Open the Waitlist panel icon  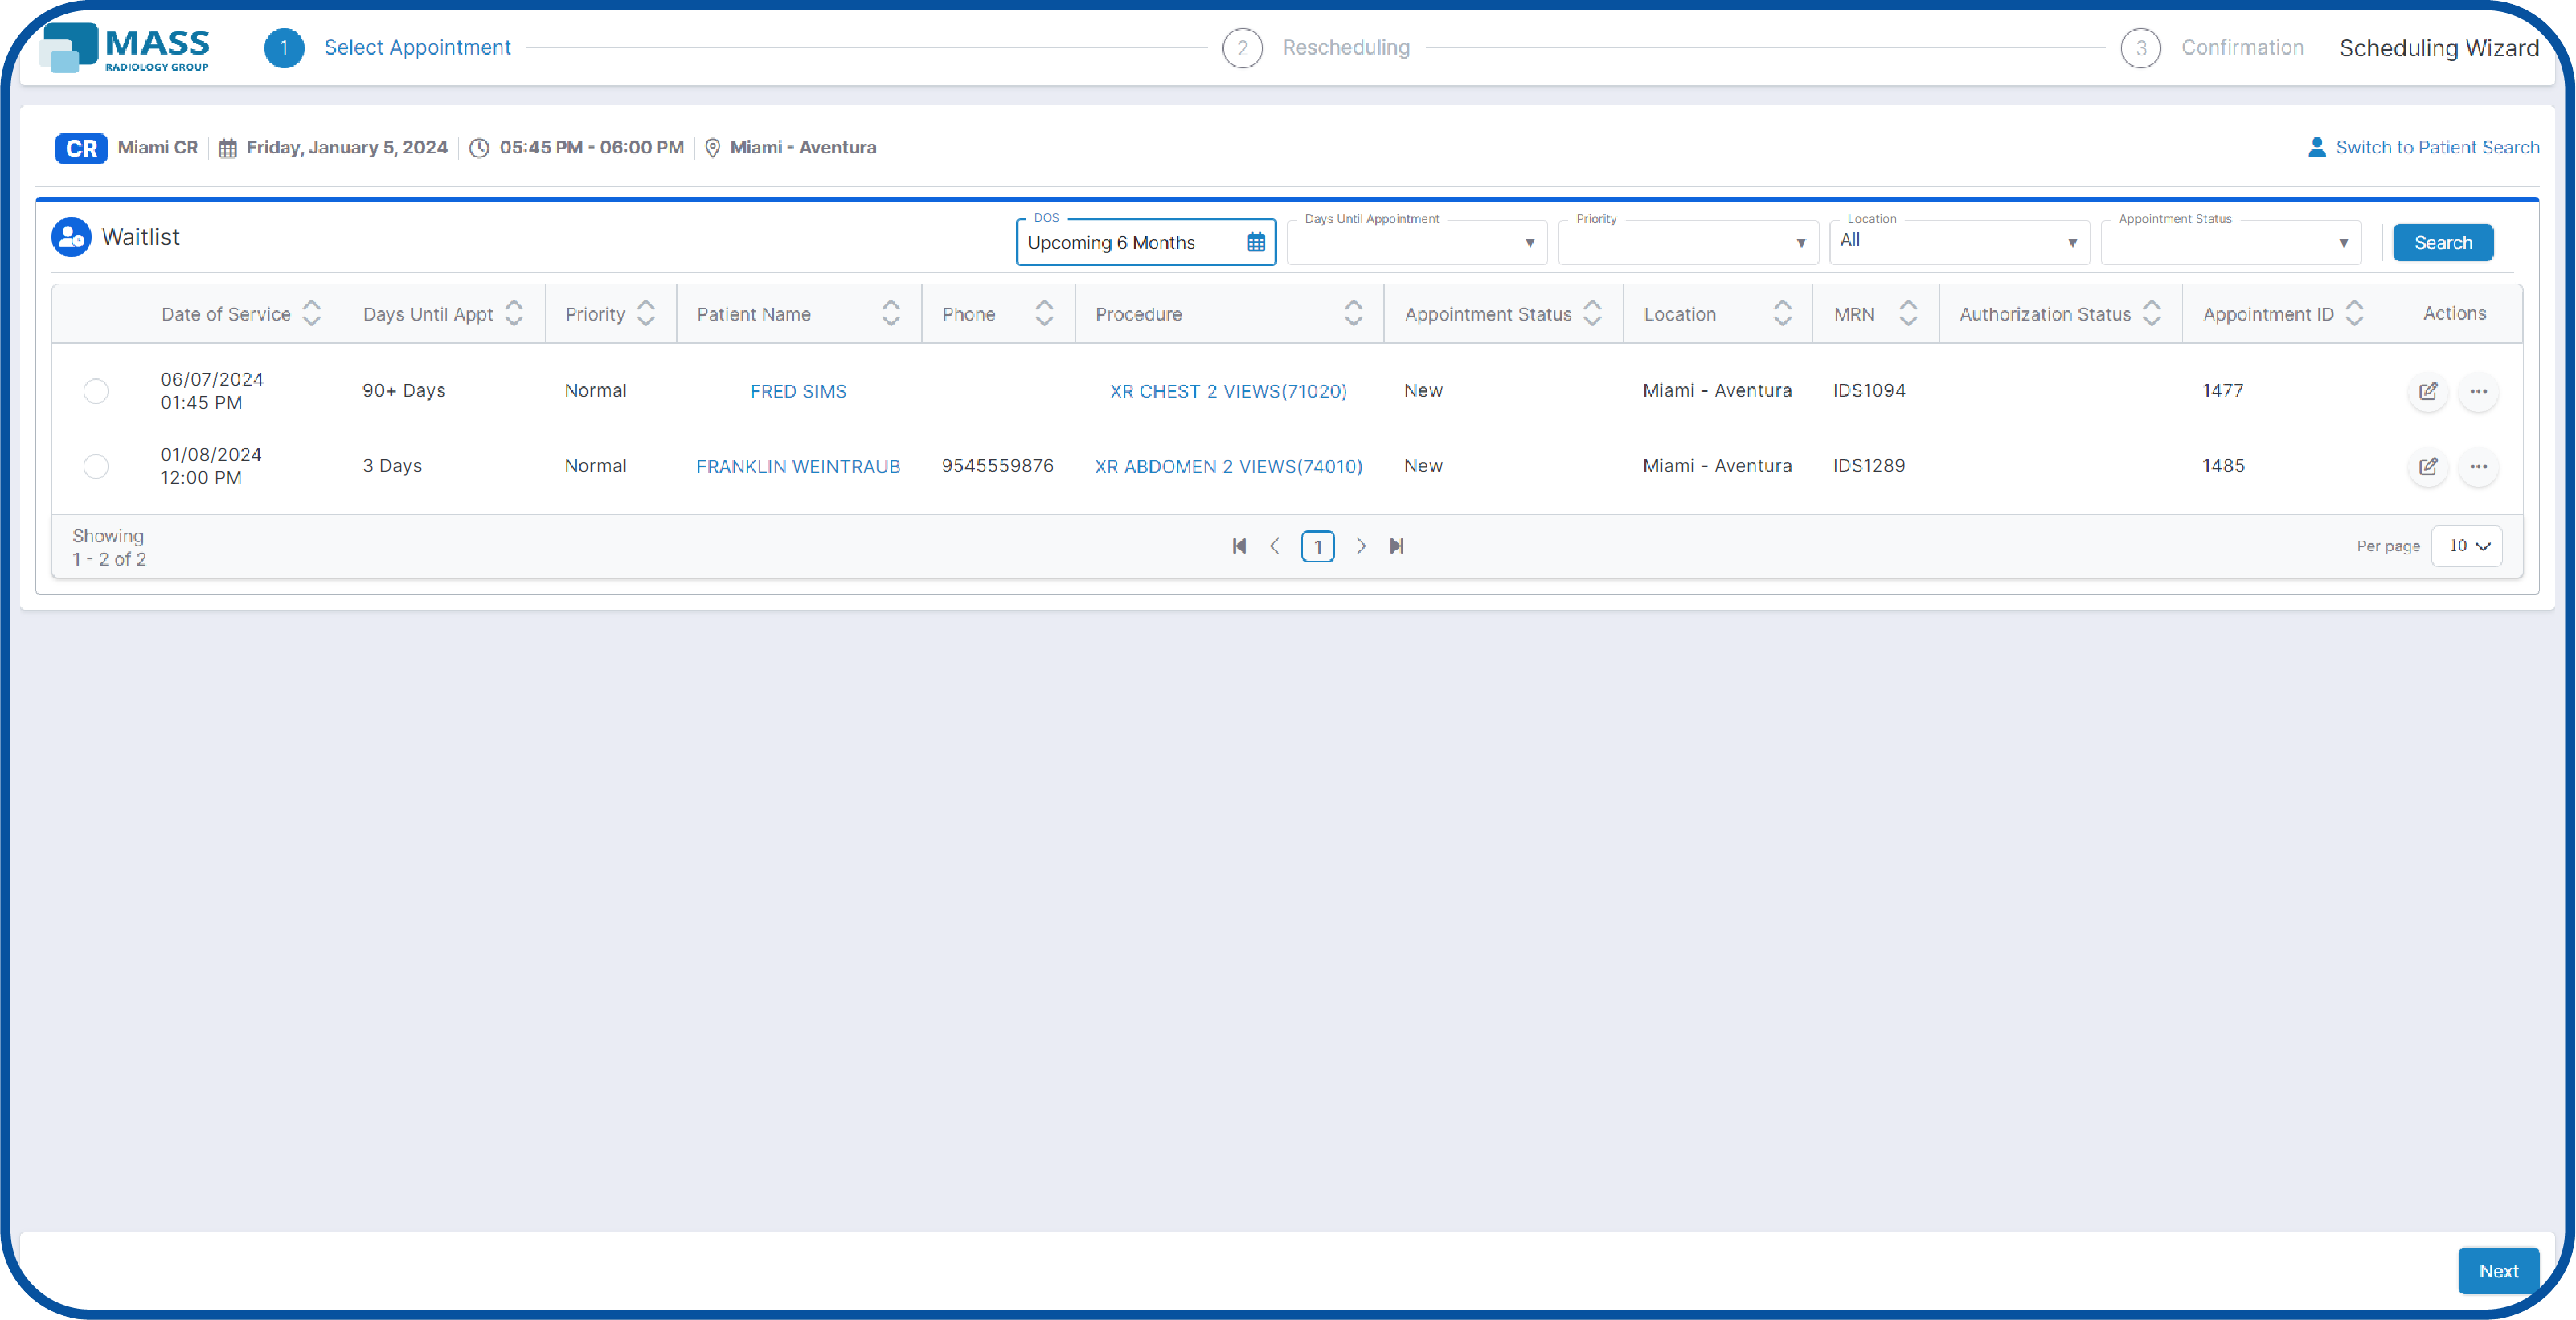[71, 236]
